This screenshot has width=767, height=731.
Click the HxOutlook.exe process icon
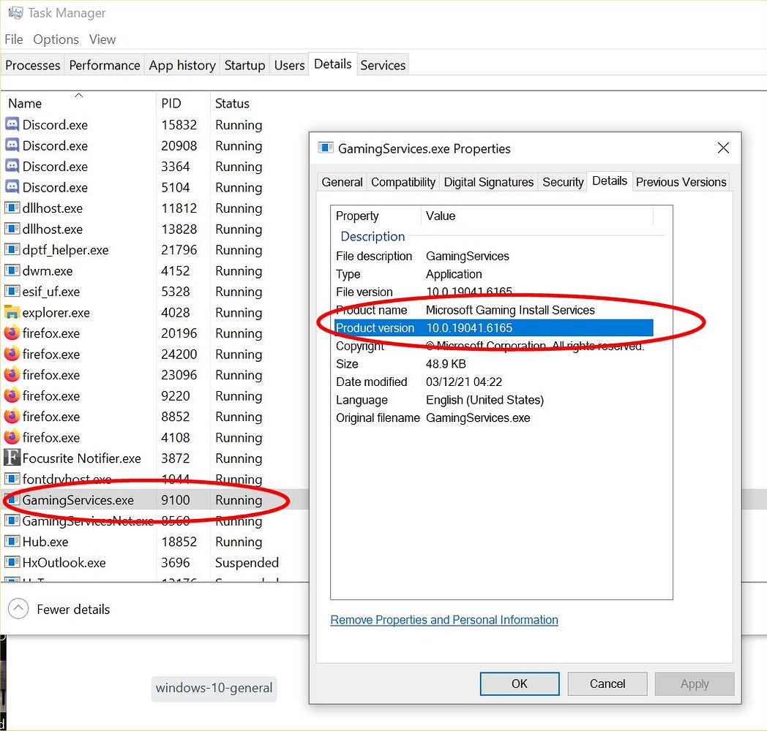12,562
